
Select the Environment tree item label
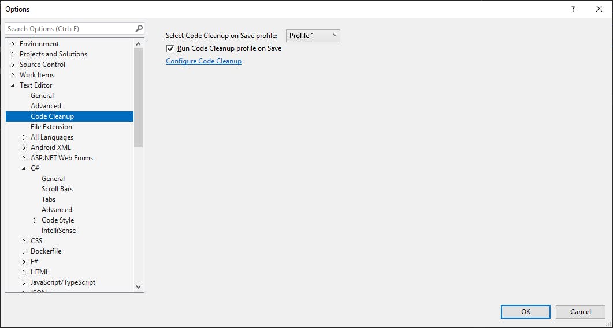pyautogui.click(x=39, y=44)
